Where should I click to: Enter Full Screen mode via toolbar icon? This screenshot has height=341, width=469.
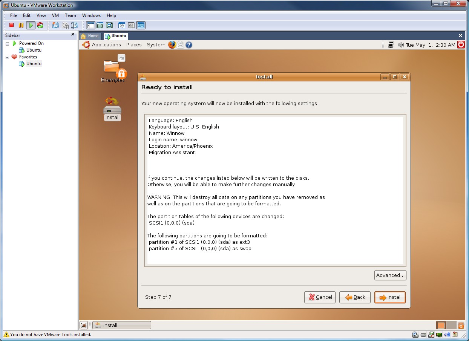click(109, 25)
